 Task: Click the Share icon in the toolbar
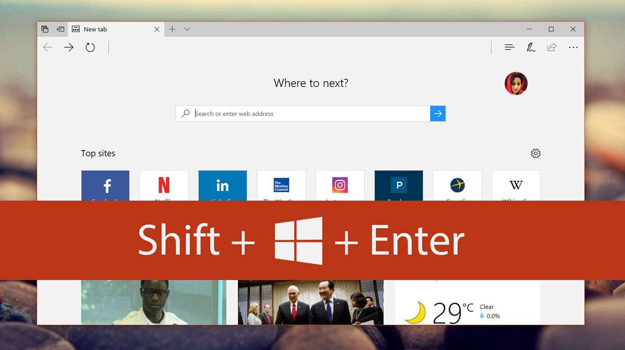(x=552, y=47)
